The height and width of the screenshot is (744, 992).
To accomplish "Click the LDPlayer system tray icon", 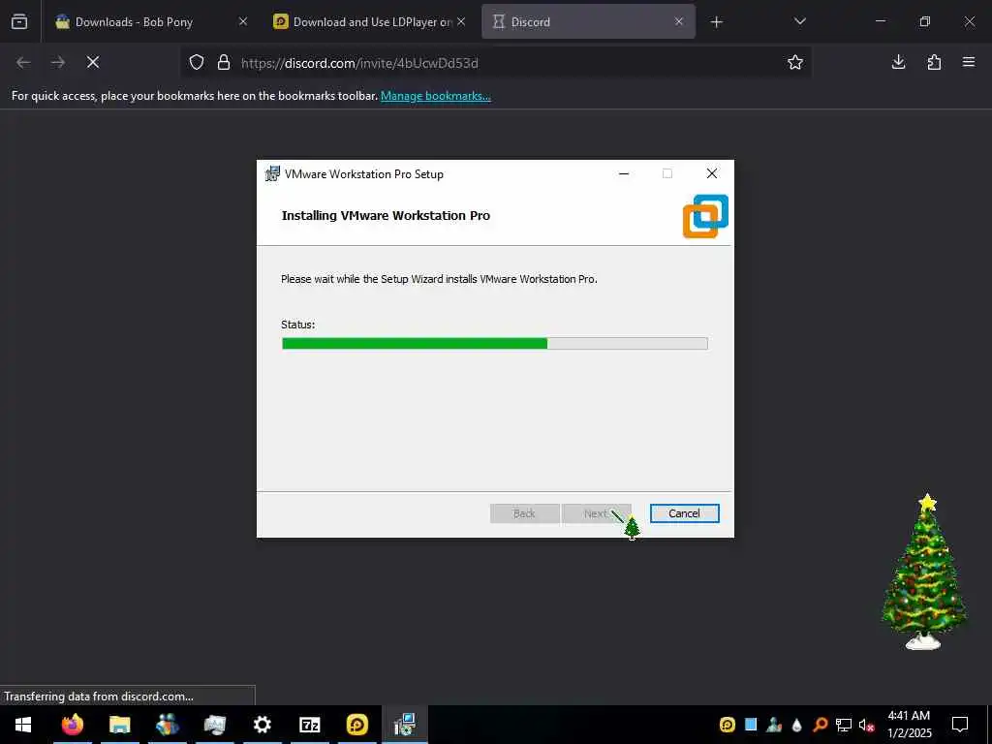I will 728,725.
